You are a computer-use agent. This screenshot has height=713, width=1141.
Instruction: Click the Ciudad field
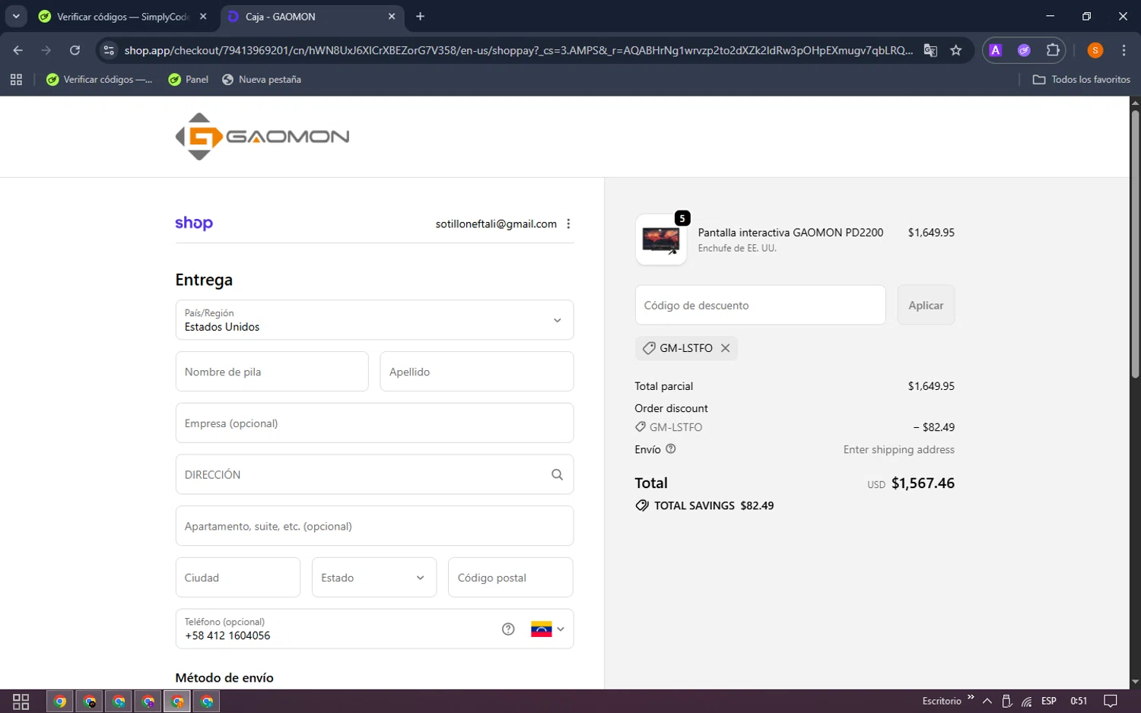[238, 578]
